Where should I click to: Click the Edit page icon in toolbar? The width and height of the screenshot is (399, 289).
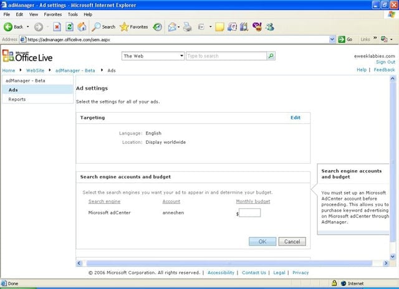[x=201, y=27]
